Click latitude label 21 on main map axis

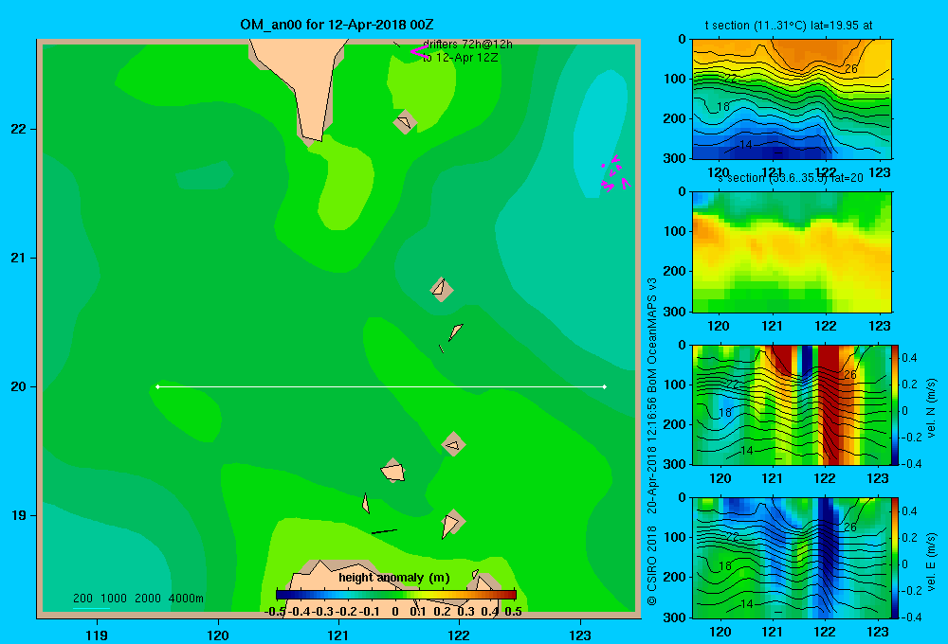pos(18,258)
